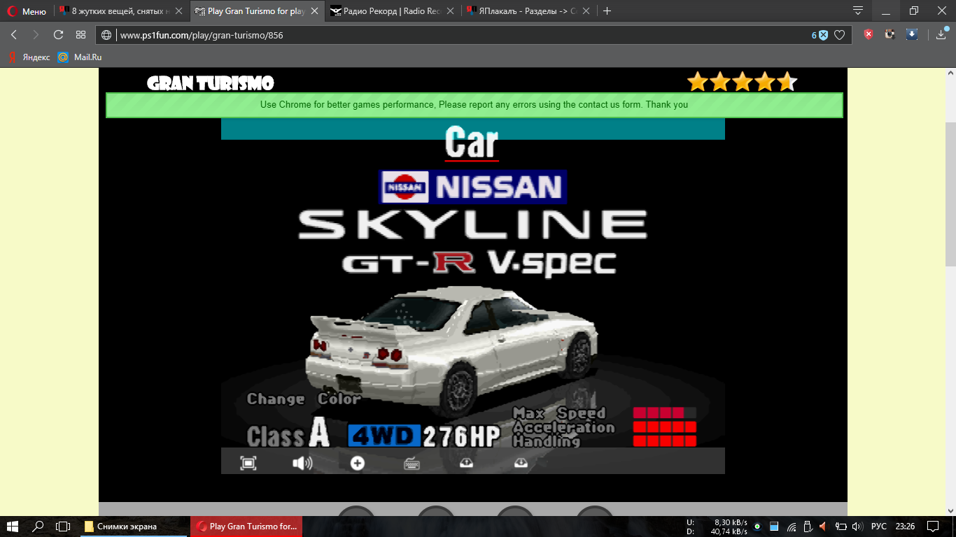Click Play Gran Turismo Opera taskbar button
Screen dimensions: 956x537
(246, 527)
